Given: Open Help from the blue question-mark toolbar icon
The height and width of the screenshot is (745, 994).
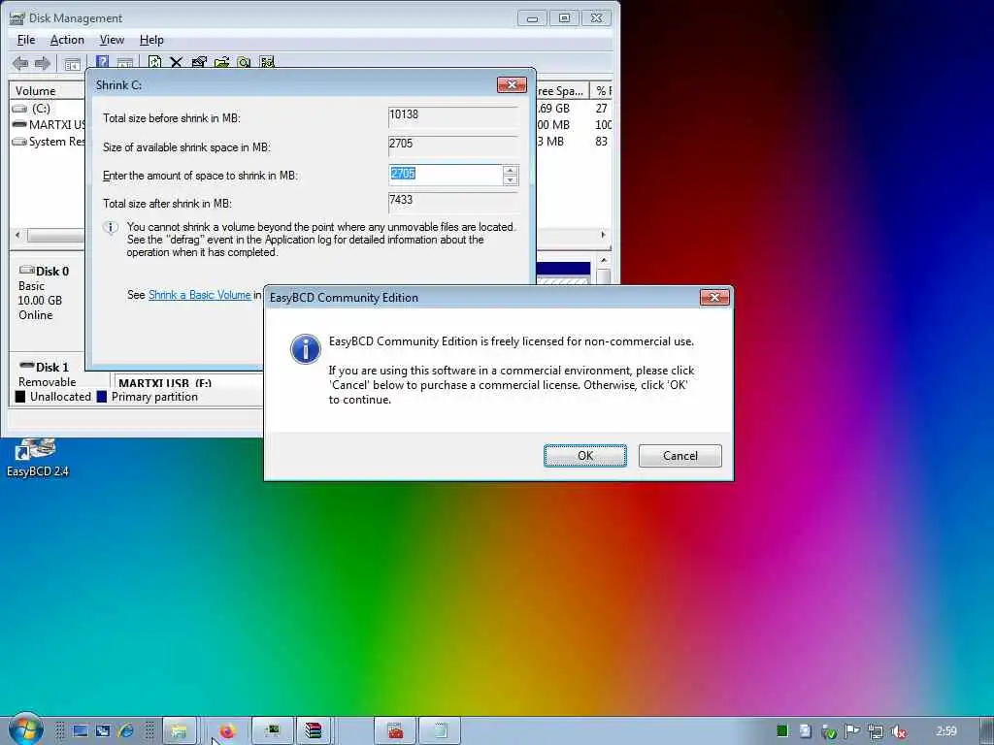Looking at the screenshot, I should (x=102, y=62).
